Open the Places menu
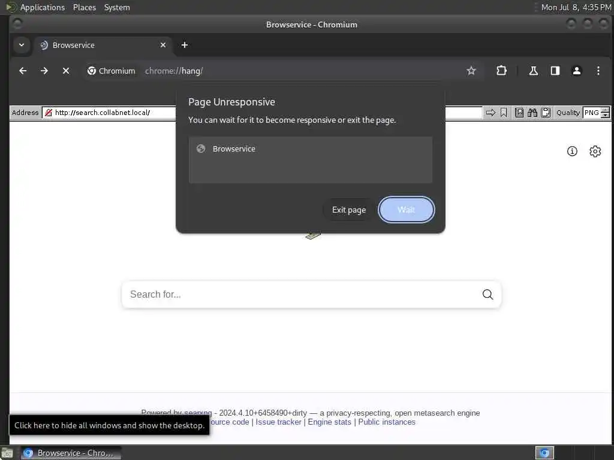Screen dimensions: 614x460 (x=84, y=7)
